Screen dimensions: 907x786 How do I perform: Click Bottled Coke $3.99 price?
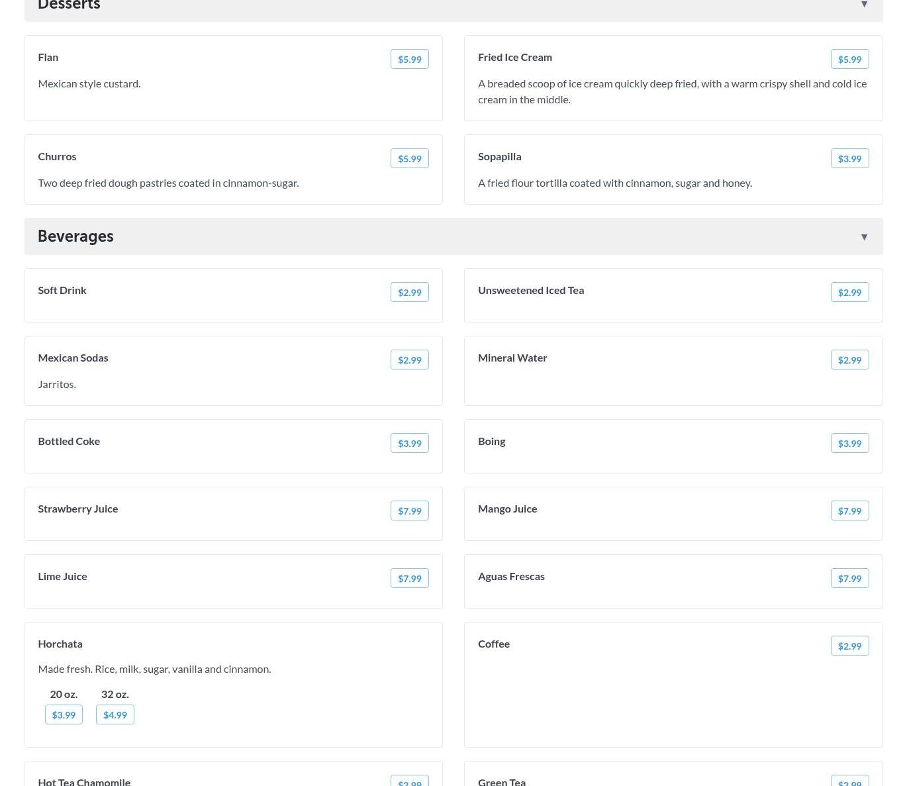click(409, 443)
